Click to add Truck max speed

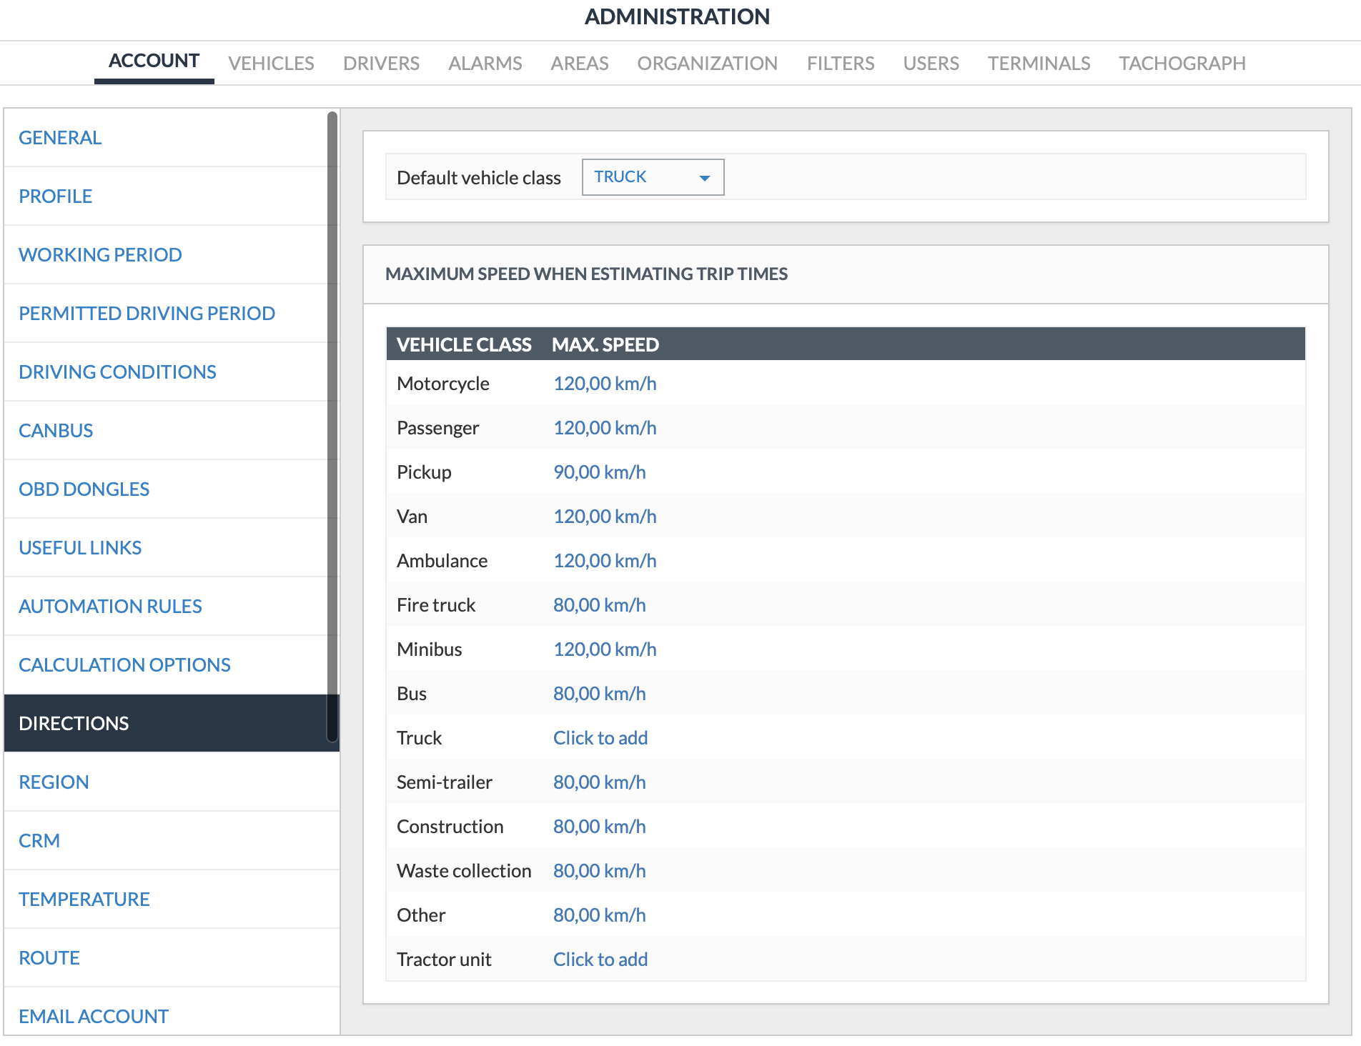pos(600,738)
